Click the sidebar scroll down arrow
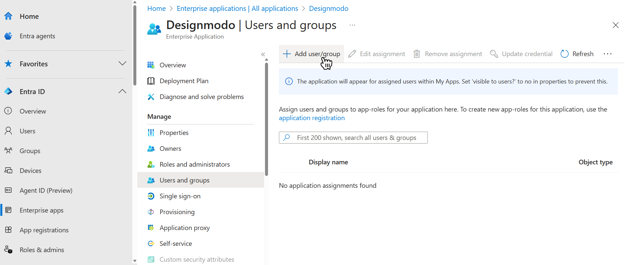The width and height of the screenshot is (625, 265). [135, 261]
